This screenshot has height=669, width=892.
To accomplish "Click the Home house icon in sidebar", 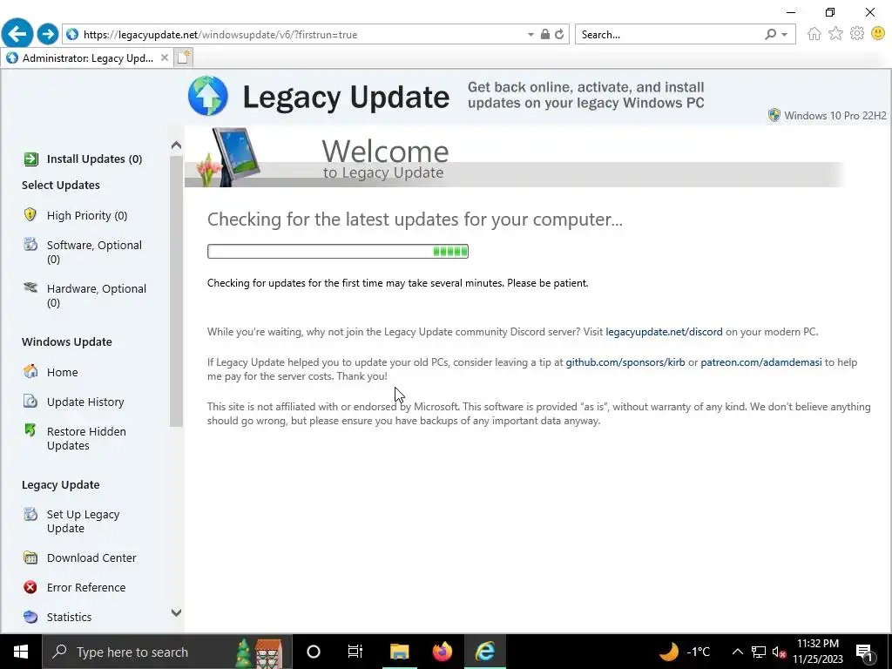I will pyautogui.click(x=30, y=371).
